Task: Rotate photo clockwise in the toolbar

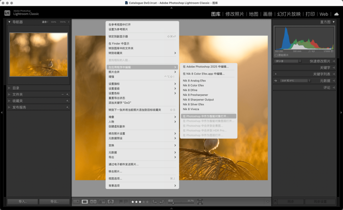Action: coord(161,202)
